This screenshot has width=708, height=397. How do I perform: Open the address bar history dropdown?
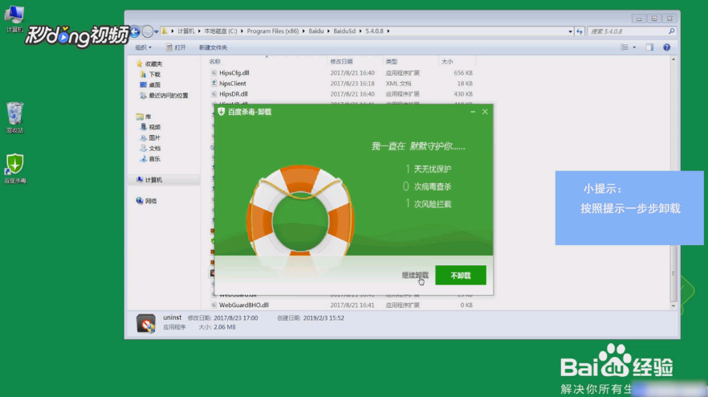point(570,31)
